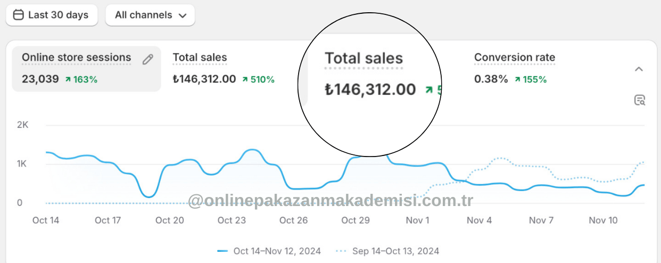Screen dimensions: 661x263
Task: Click the Nov 4 label on chart axis
Action: pyautogui.click(x=479, y=220)
